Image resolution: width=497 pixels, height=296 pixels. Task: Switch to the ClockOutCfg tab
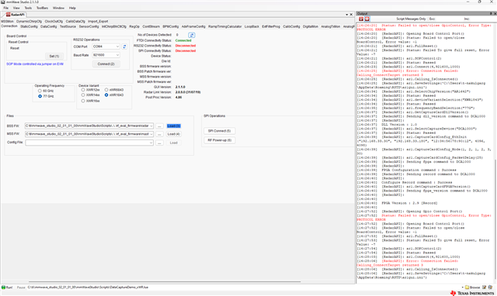click(54, 22)
